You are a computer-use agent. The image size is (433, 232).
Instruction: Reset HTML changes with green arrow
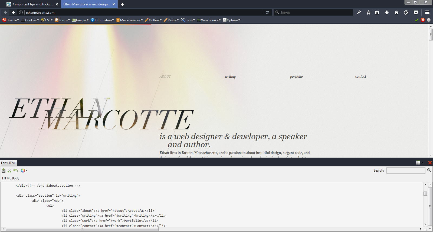[x=15, y=170]
